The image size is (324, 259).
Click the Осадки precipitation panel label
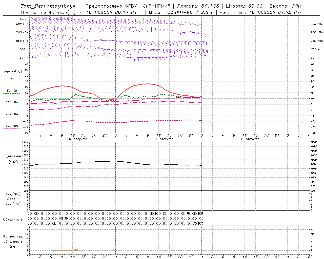[13, 199]
